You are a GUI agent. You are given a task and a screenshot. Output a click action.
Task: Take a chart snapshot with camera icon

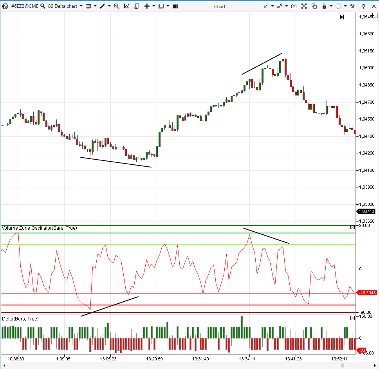point(294,6)
